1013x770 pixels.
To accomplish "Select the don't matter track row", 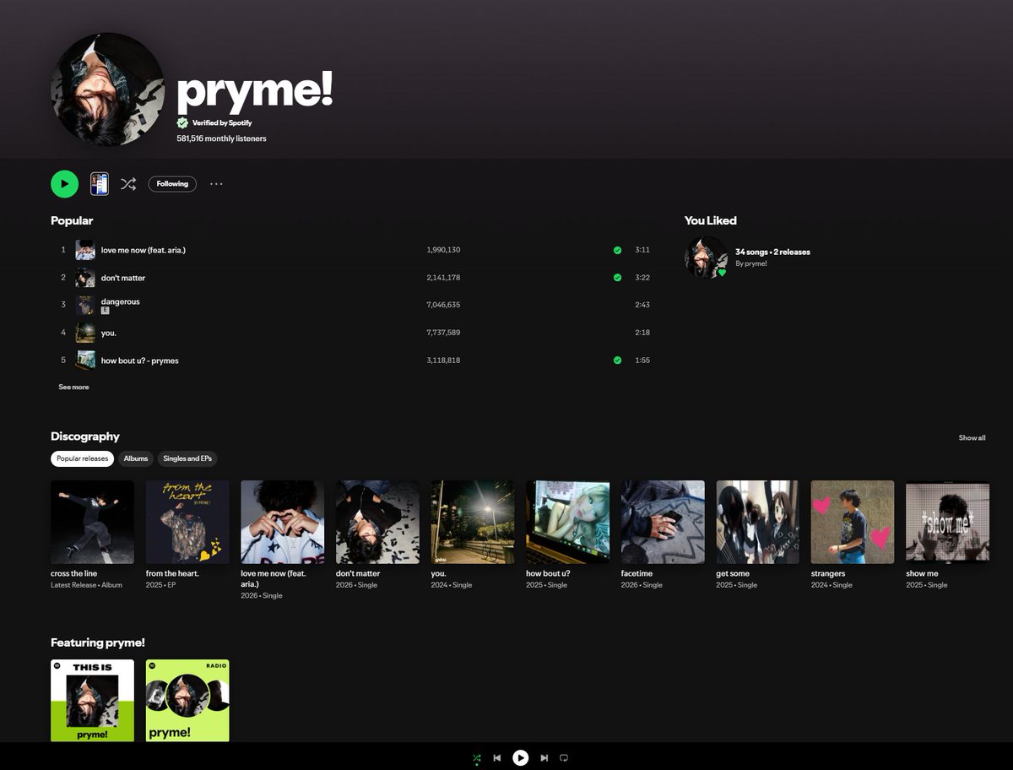I will coord(350,278).
